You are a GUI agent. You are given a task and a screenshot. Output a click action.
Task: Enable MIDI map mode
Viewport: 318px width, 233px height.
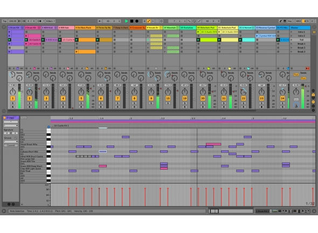(x=298, y=21)
